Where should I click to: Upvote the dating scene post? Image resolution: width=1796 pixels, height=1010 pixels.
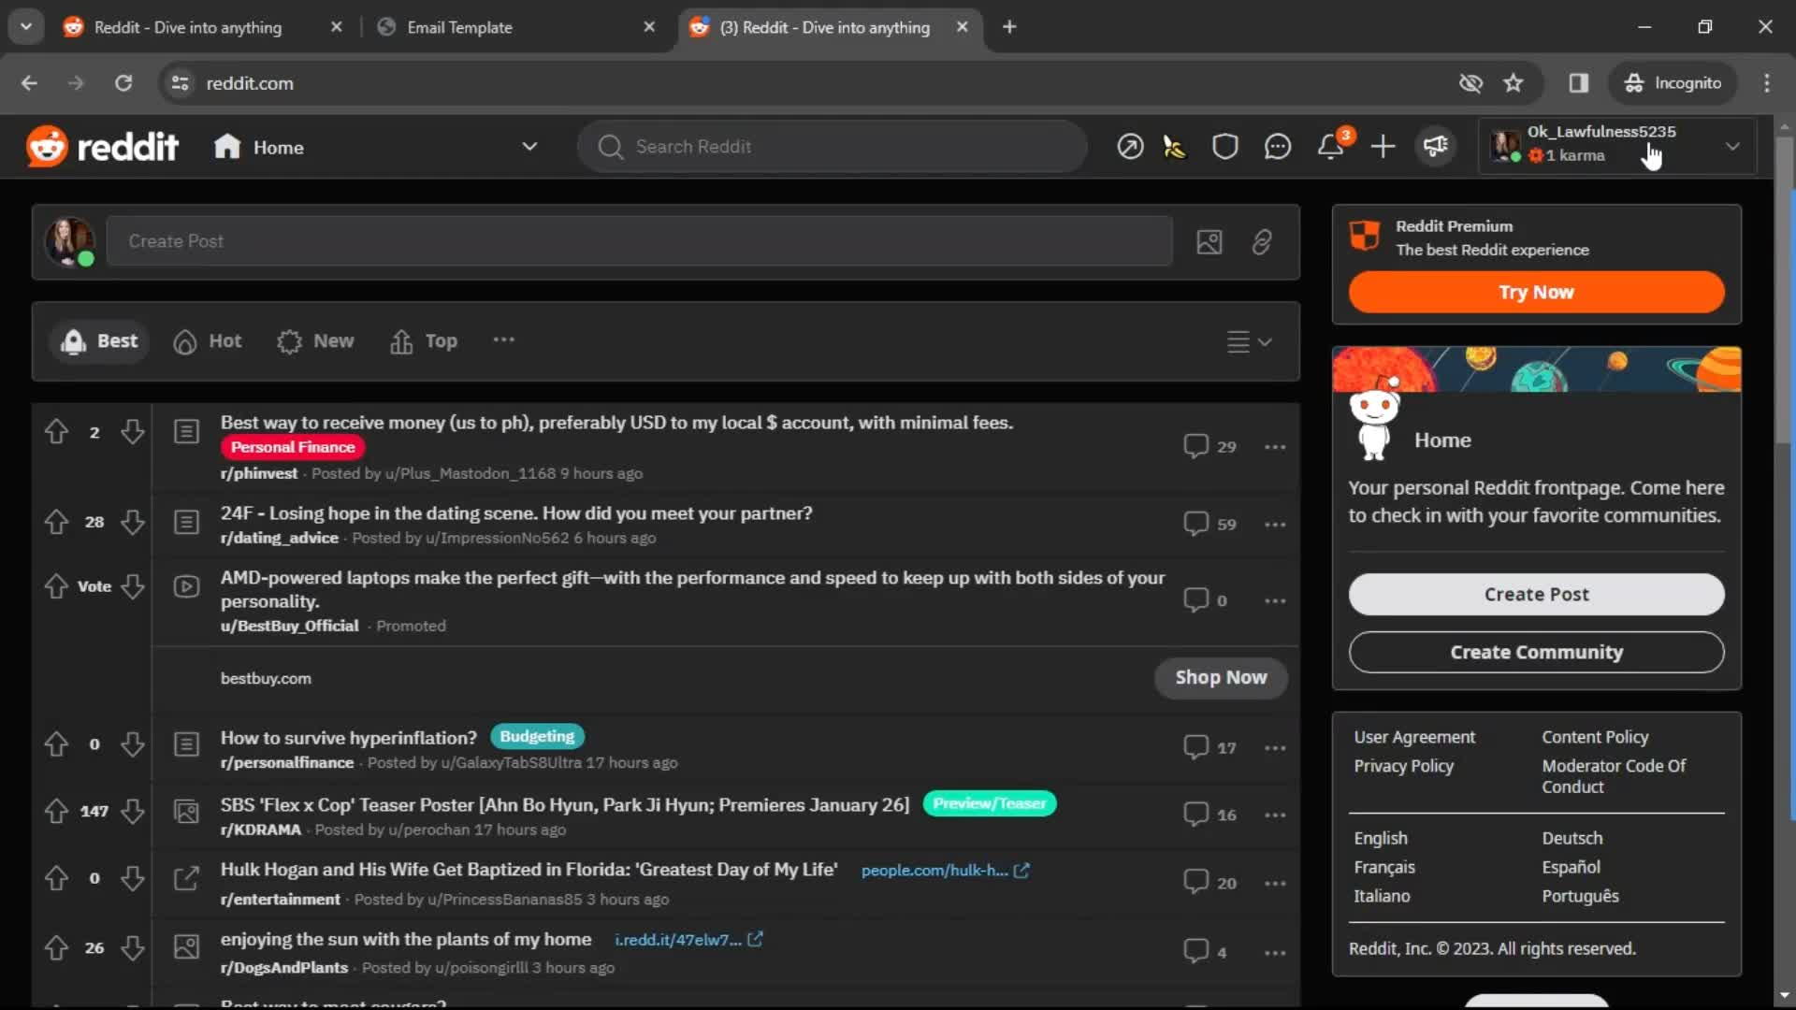pyautogui.click(x=57, y=522)
